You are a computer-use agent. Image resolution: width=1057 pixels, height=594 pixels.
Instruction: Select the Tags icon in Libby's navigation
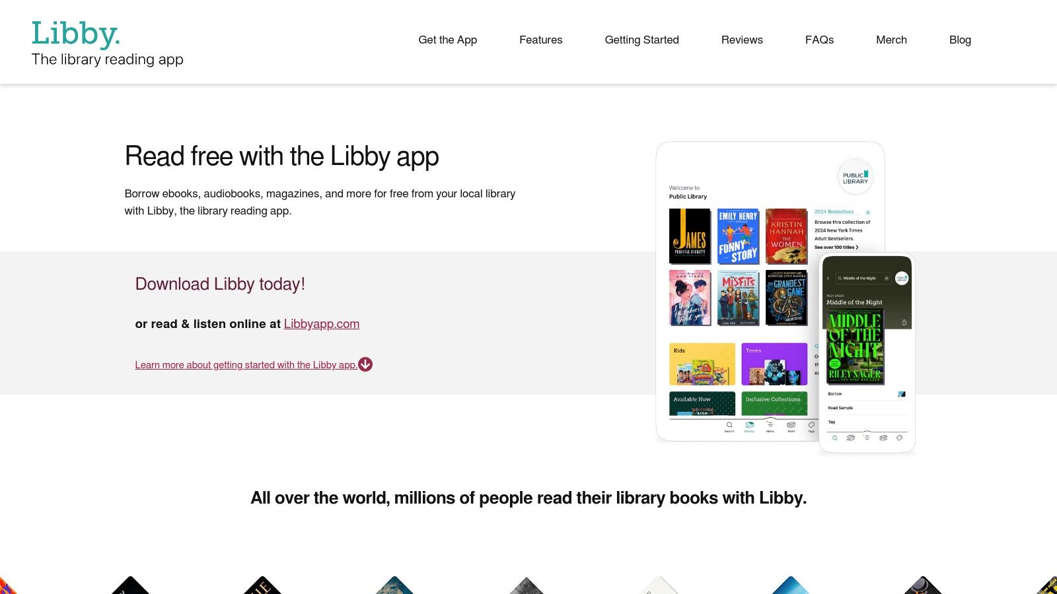[811, 425]
